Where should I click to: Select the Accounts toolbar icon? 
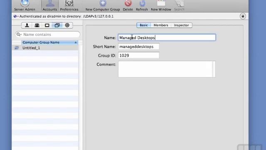click(50, 5)
